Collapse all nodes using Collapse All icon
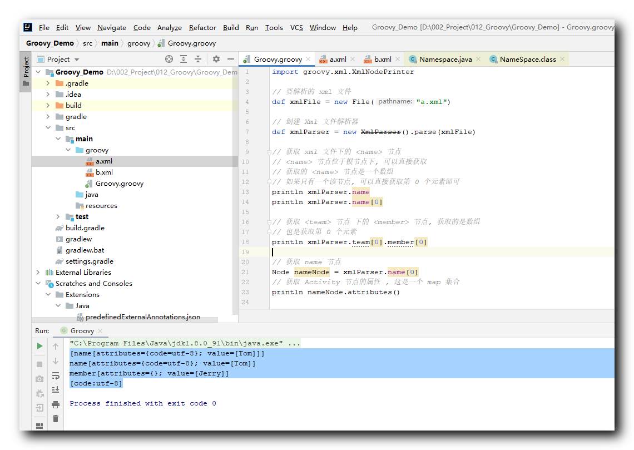634x450 pixels. [x=198, y=58]
